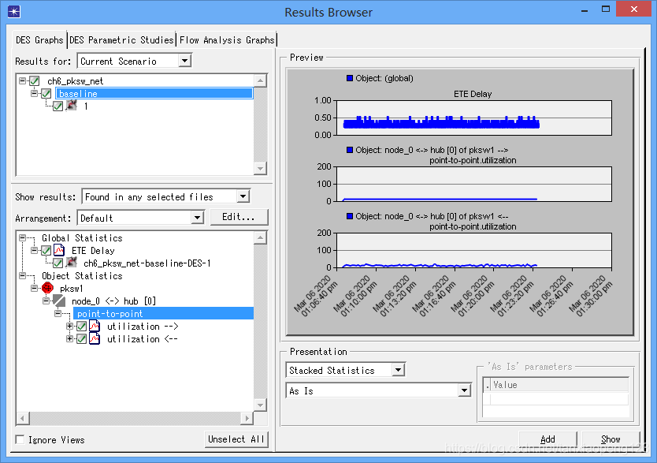Viewport: 657px width, 463px height.
Task: Open the Stacked Statistics dropdown
Action: pos(398,370)
